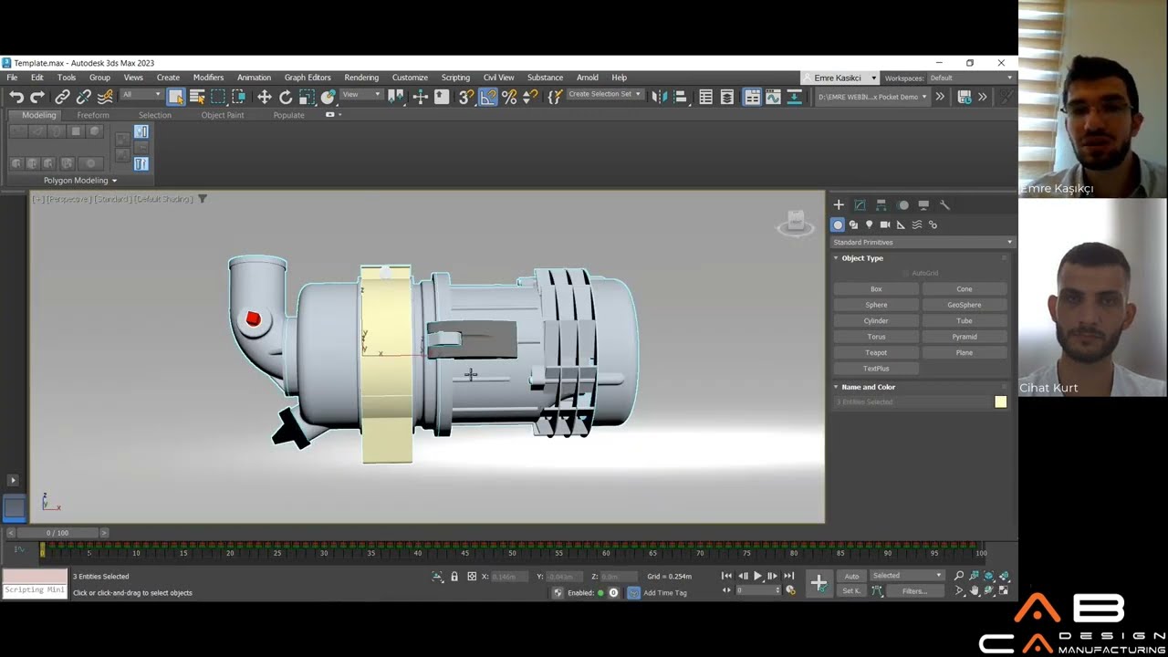Open the Modify panel tab
The image size is (1168, 657).
[860, 205]
